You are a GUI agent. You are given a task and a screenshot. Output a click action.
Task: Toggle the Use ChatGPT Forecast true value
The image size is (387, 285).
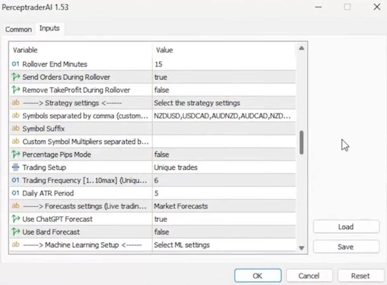point(224,219)
